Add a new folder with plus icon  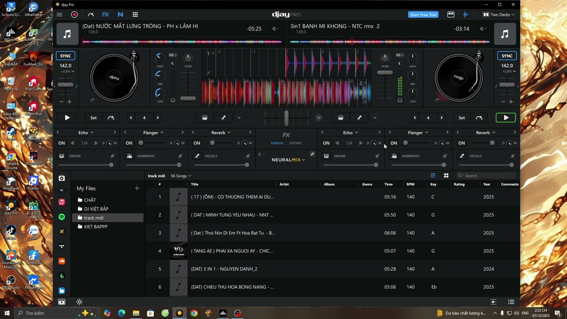[x=137, y=188]
